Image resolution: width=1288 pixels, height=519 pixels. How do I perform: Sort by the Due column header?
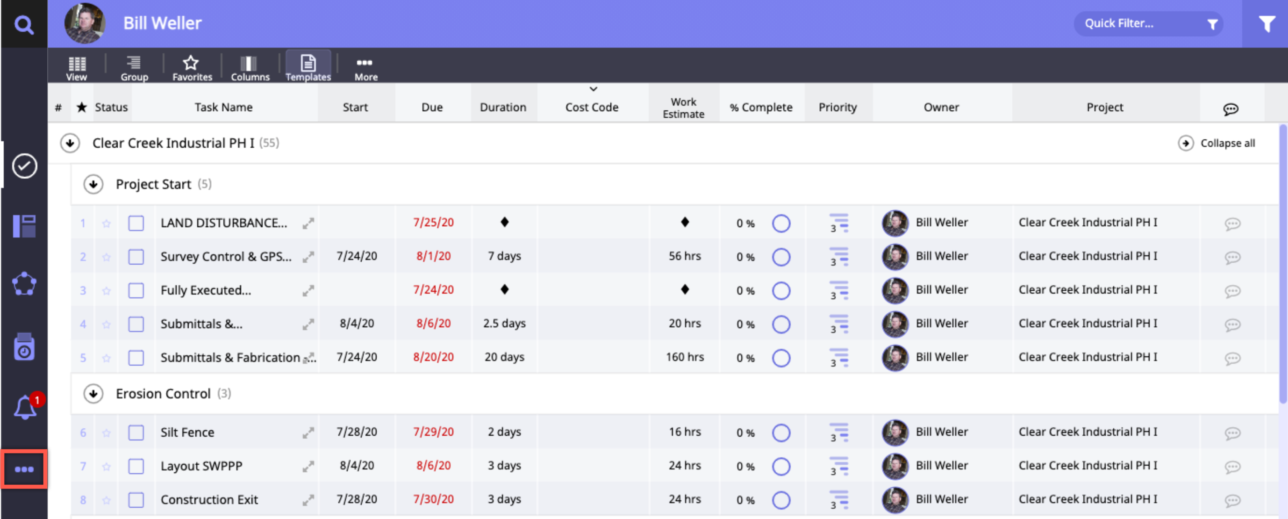tap(432, 107)
